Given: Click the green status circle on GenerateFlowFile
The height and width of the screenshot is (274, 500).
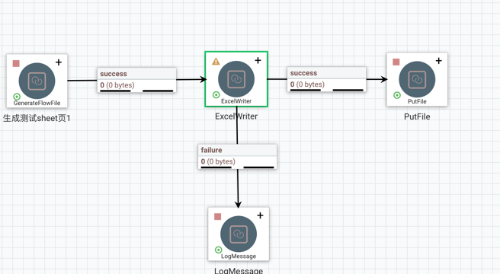Looking at the screenshot, I should 17,97.
